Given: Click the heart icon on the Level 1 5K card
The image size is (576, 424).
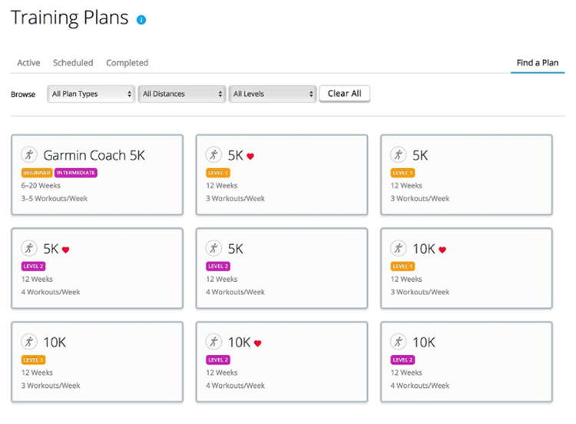Looking at the screenshot, I should [250, 156].
